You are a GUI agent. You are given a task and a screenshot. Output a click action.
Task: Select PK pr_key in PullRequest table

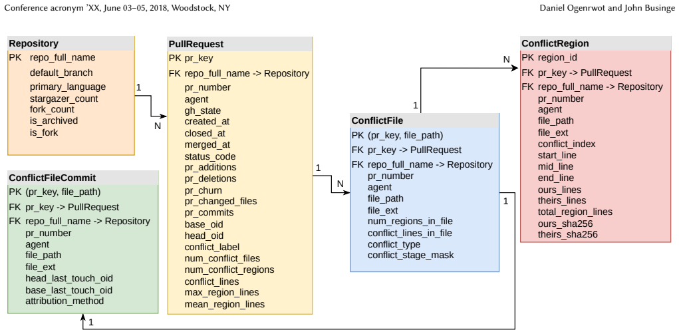coord(191,59)
